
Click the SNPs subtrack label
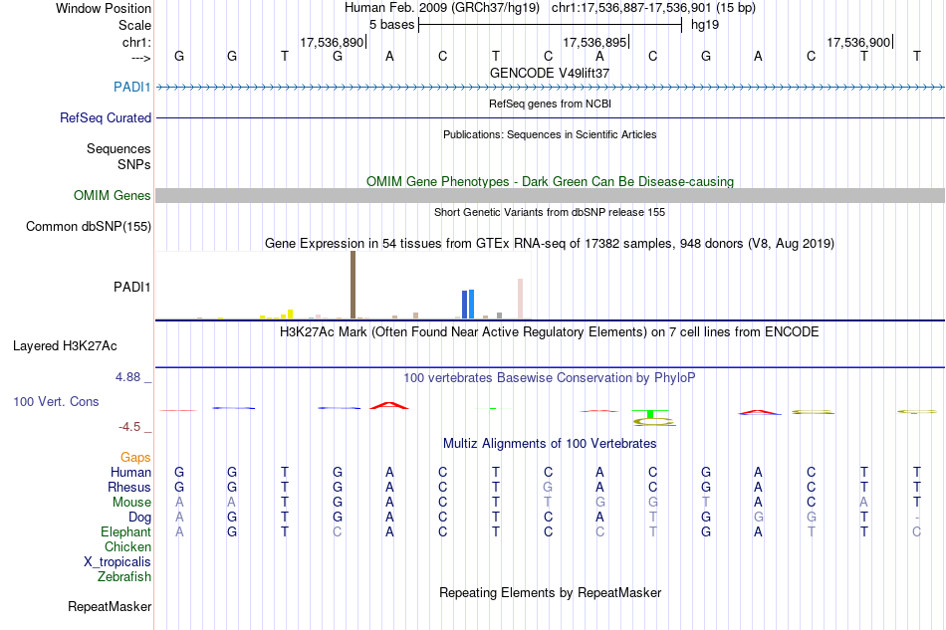coord(134,164)
